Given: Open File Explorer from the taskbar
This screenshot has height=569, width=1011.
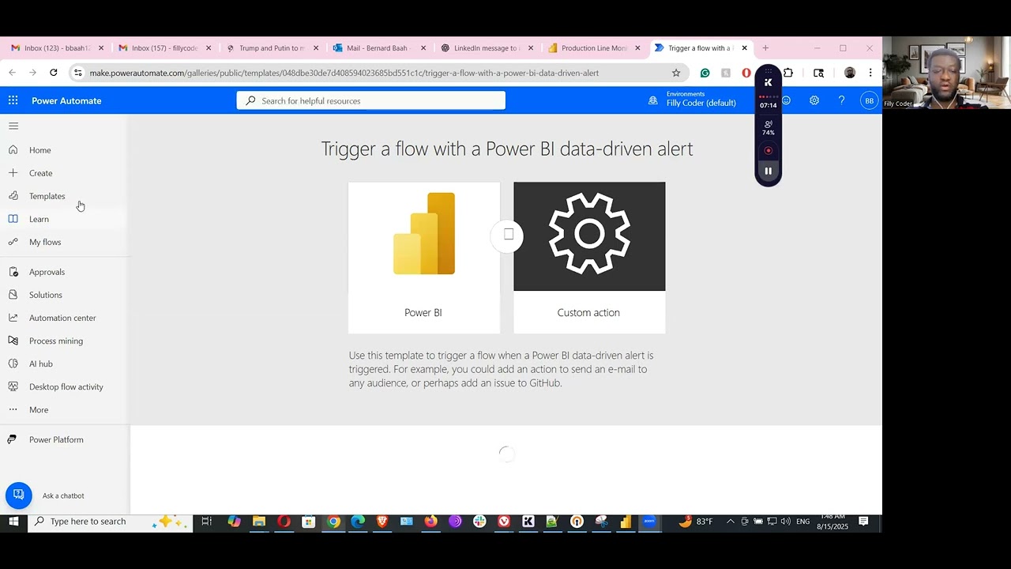Looking at the screenshot, I should click(258, 522).
